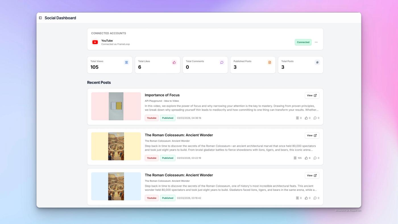398x224 pixels.
Task: Click the document icon on the Published Posts card
Action: point(269,62)
